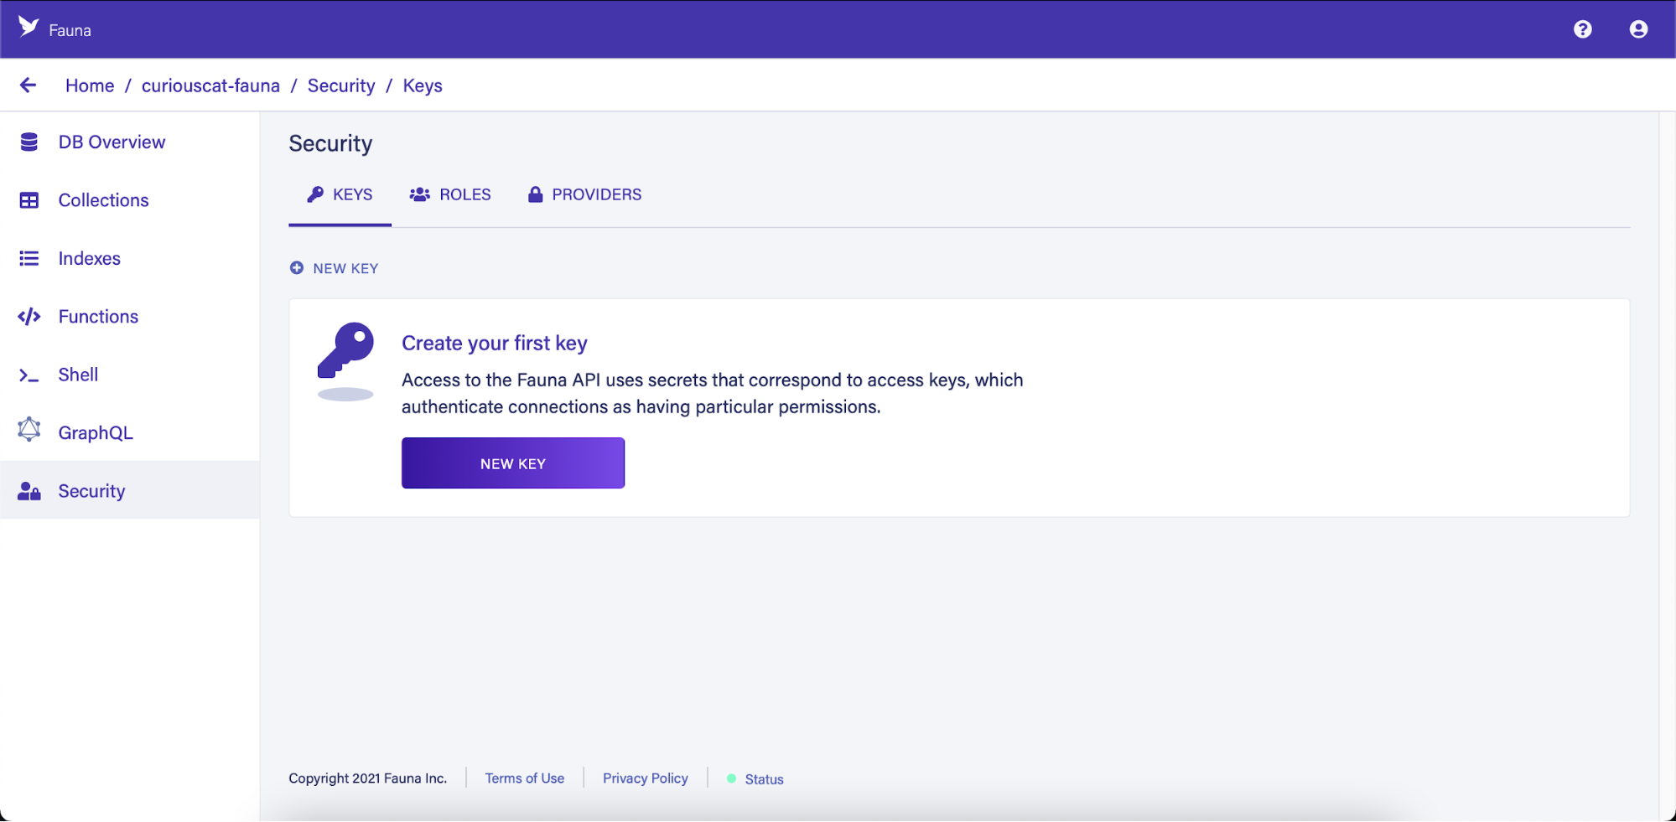Click the Security sidebar icon

[29, 491]
